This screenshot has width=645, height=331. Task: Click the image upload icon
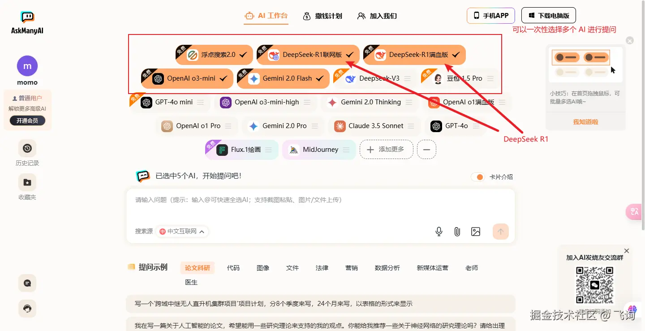pyautogui.click(x=476, y=232)
